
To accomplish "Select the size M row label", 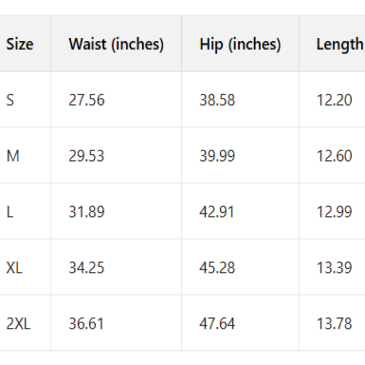I will (13, 156).
